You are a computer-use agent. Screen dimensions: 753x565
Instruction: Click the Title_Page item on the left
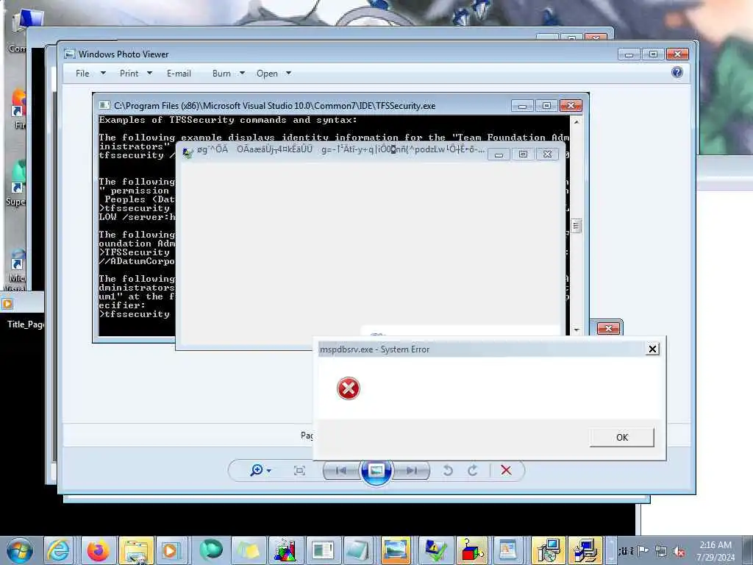(25, 324)
